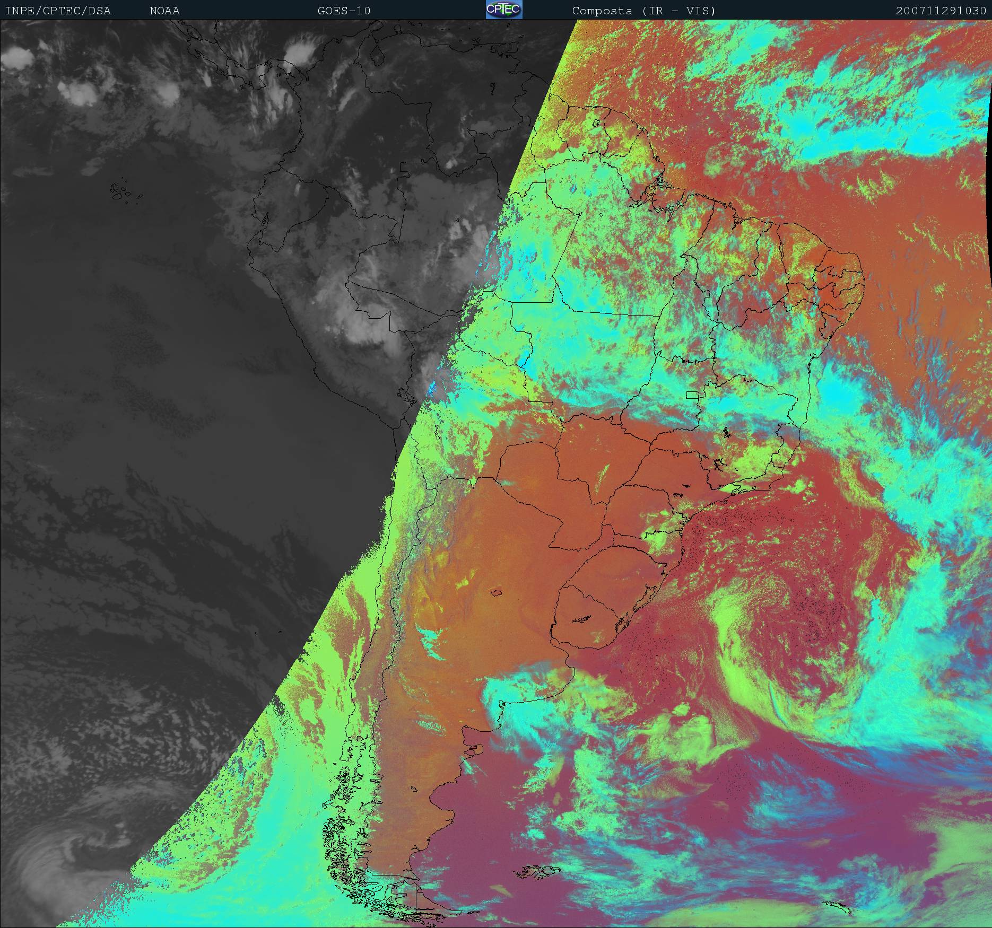Select the Composta (IR - VIS) label
This screenshot has height=928, width=992.
coord(644,11)
